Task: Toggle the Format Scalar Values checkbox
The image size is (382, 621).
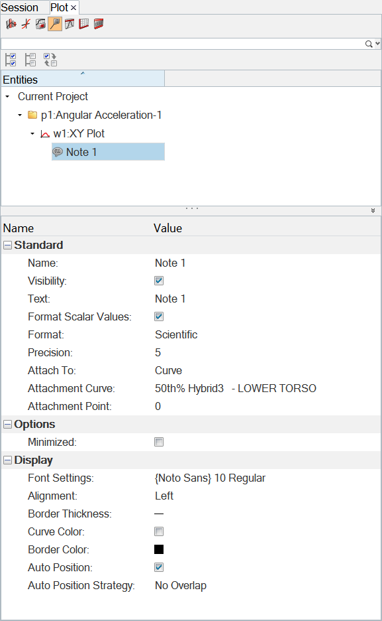Action: coord(159,316)
